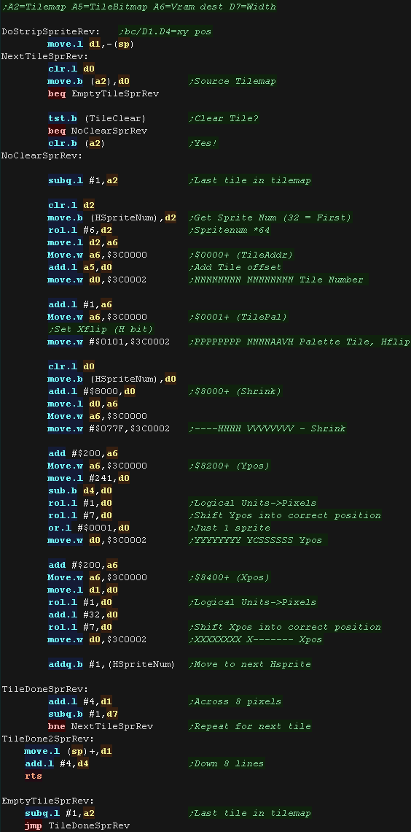Click NoClearSprRev branch target after beq

click(x=109, y=131)
